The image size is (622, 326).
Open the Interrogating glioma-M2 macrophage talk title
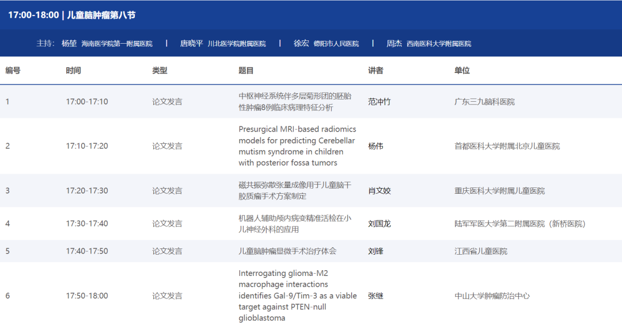coord(297,296)
